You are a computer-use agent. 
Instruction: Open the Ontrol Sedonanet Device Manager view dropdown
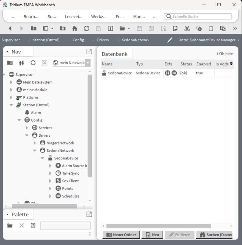coord(239,40)
